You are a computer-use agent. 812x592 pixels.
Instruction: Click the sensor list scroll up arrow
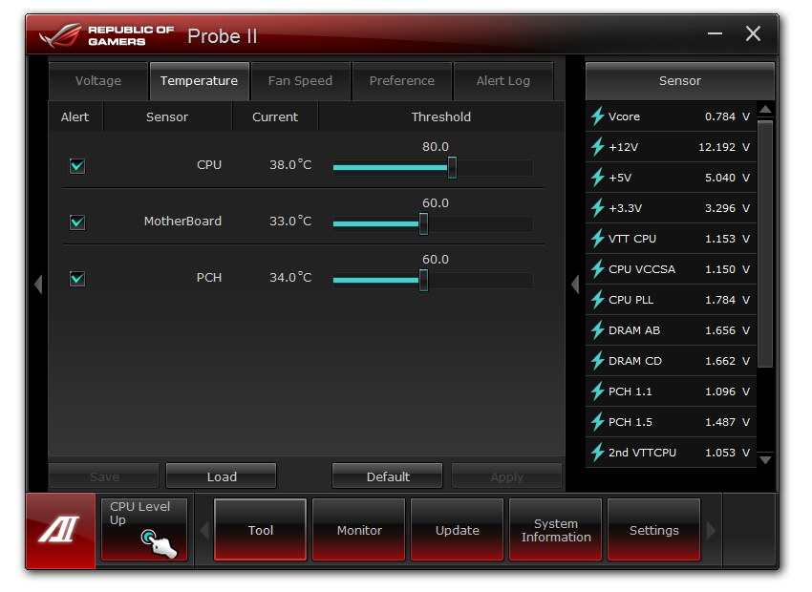765,110
